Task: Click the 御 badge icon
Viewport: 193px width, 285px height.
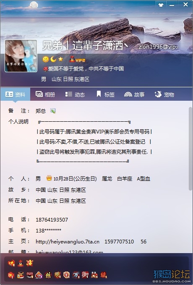Action: (x=85, y=275)
